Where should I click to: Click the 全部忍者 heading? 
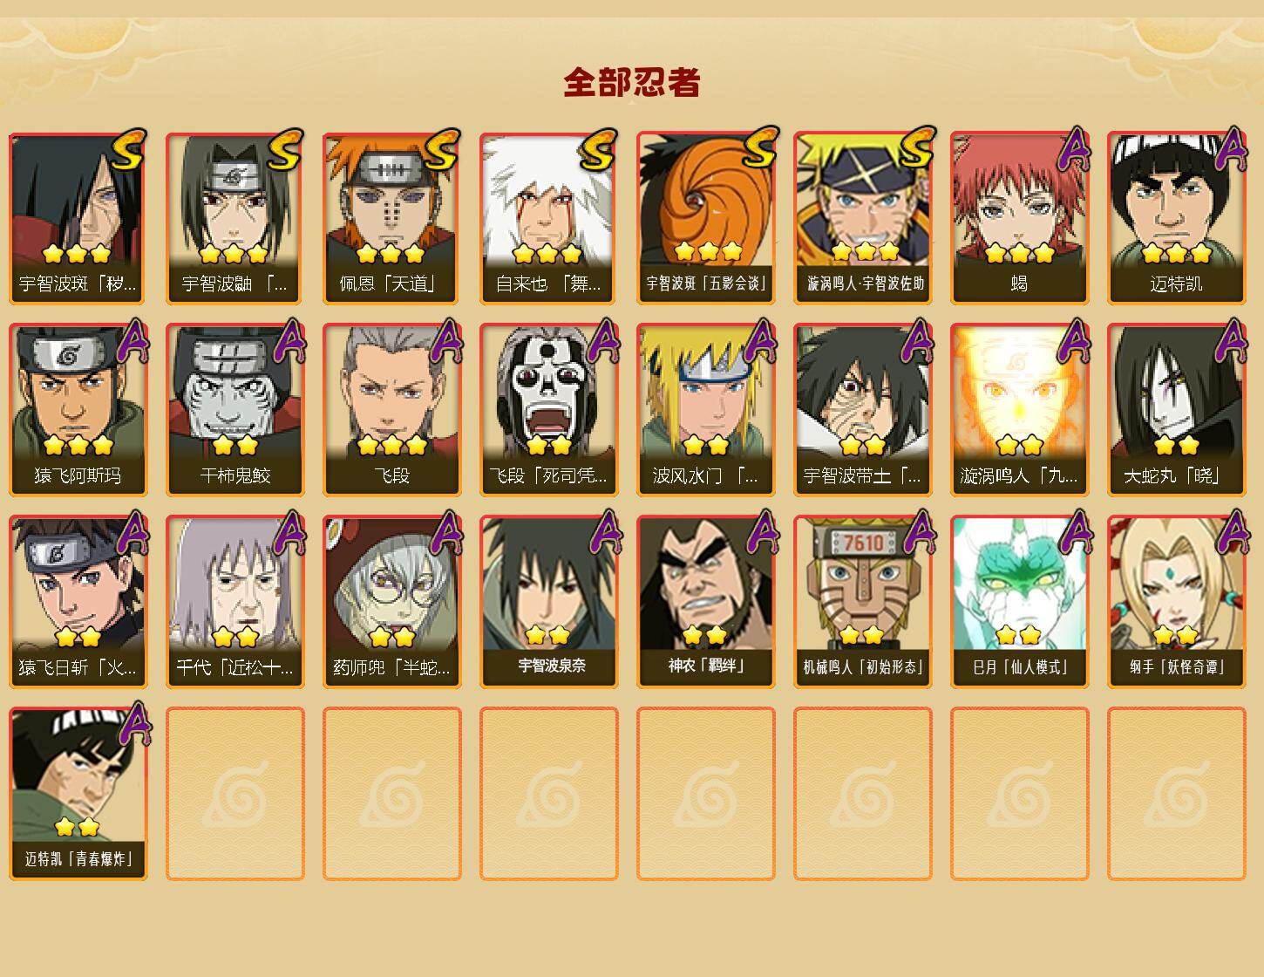pos(632,83)
